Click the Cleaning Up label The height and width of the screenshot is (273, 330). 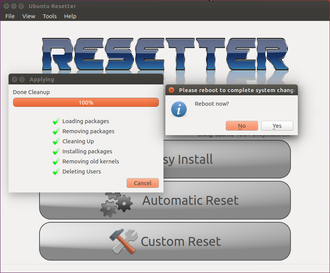[78, 141]
